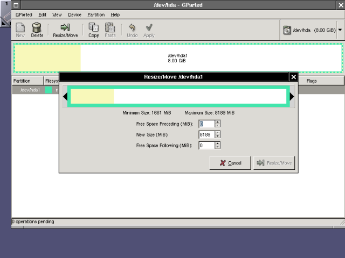Select the Resize/Move toolbar icon
Image resolution: width=345 pixels, height=258 pixels.
(65, 27)
